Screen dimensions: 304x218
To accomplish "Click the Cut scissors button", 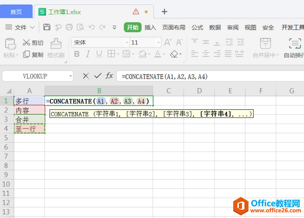I will click(33, 43).
